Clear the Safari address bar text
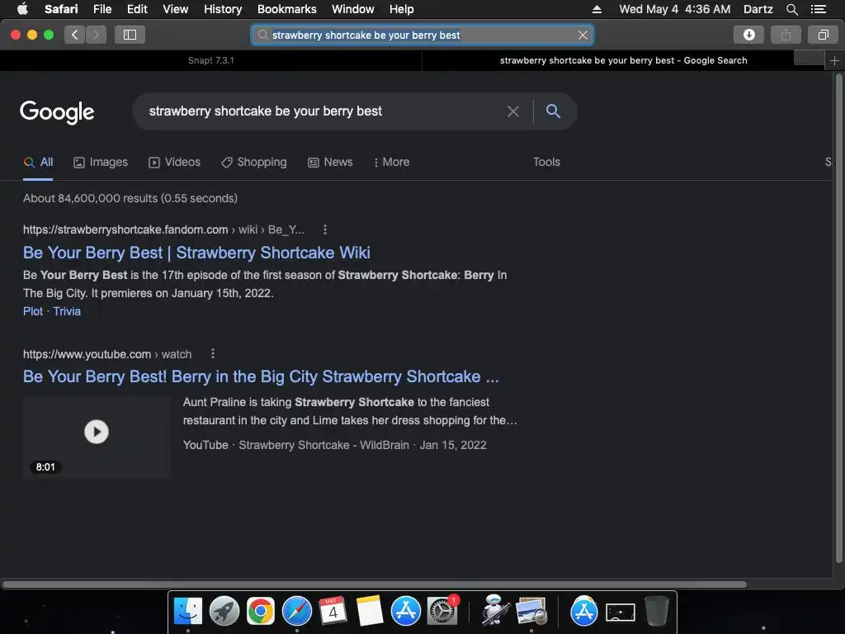 (583, 35)
